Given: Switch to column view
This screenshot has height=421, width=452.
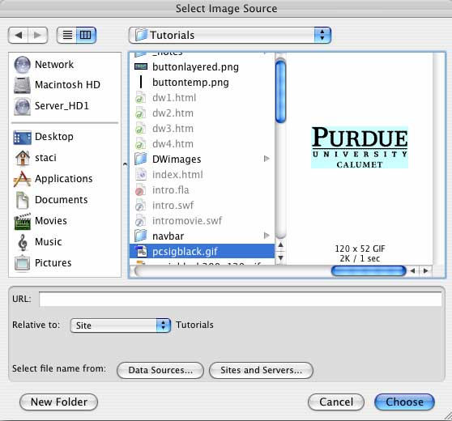Looking at the screenshot, I should [x=86, y=35].
